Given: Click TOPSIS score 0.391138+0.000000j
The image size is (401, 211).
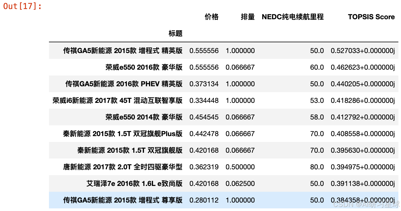Looking at the screenshot, I should (x=363, y=184).
